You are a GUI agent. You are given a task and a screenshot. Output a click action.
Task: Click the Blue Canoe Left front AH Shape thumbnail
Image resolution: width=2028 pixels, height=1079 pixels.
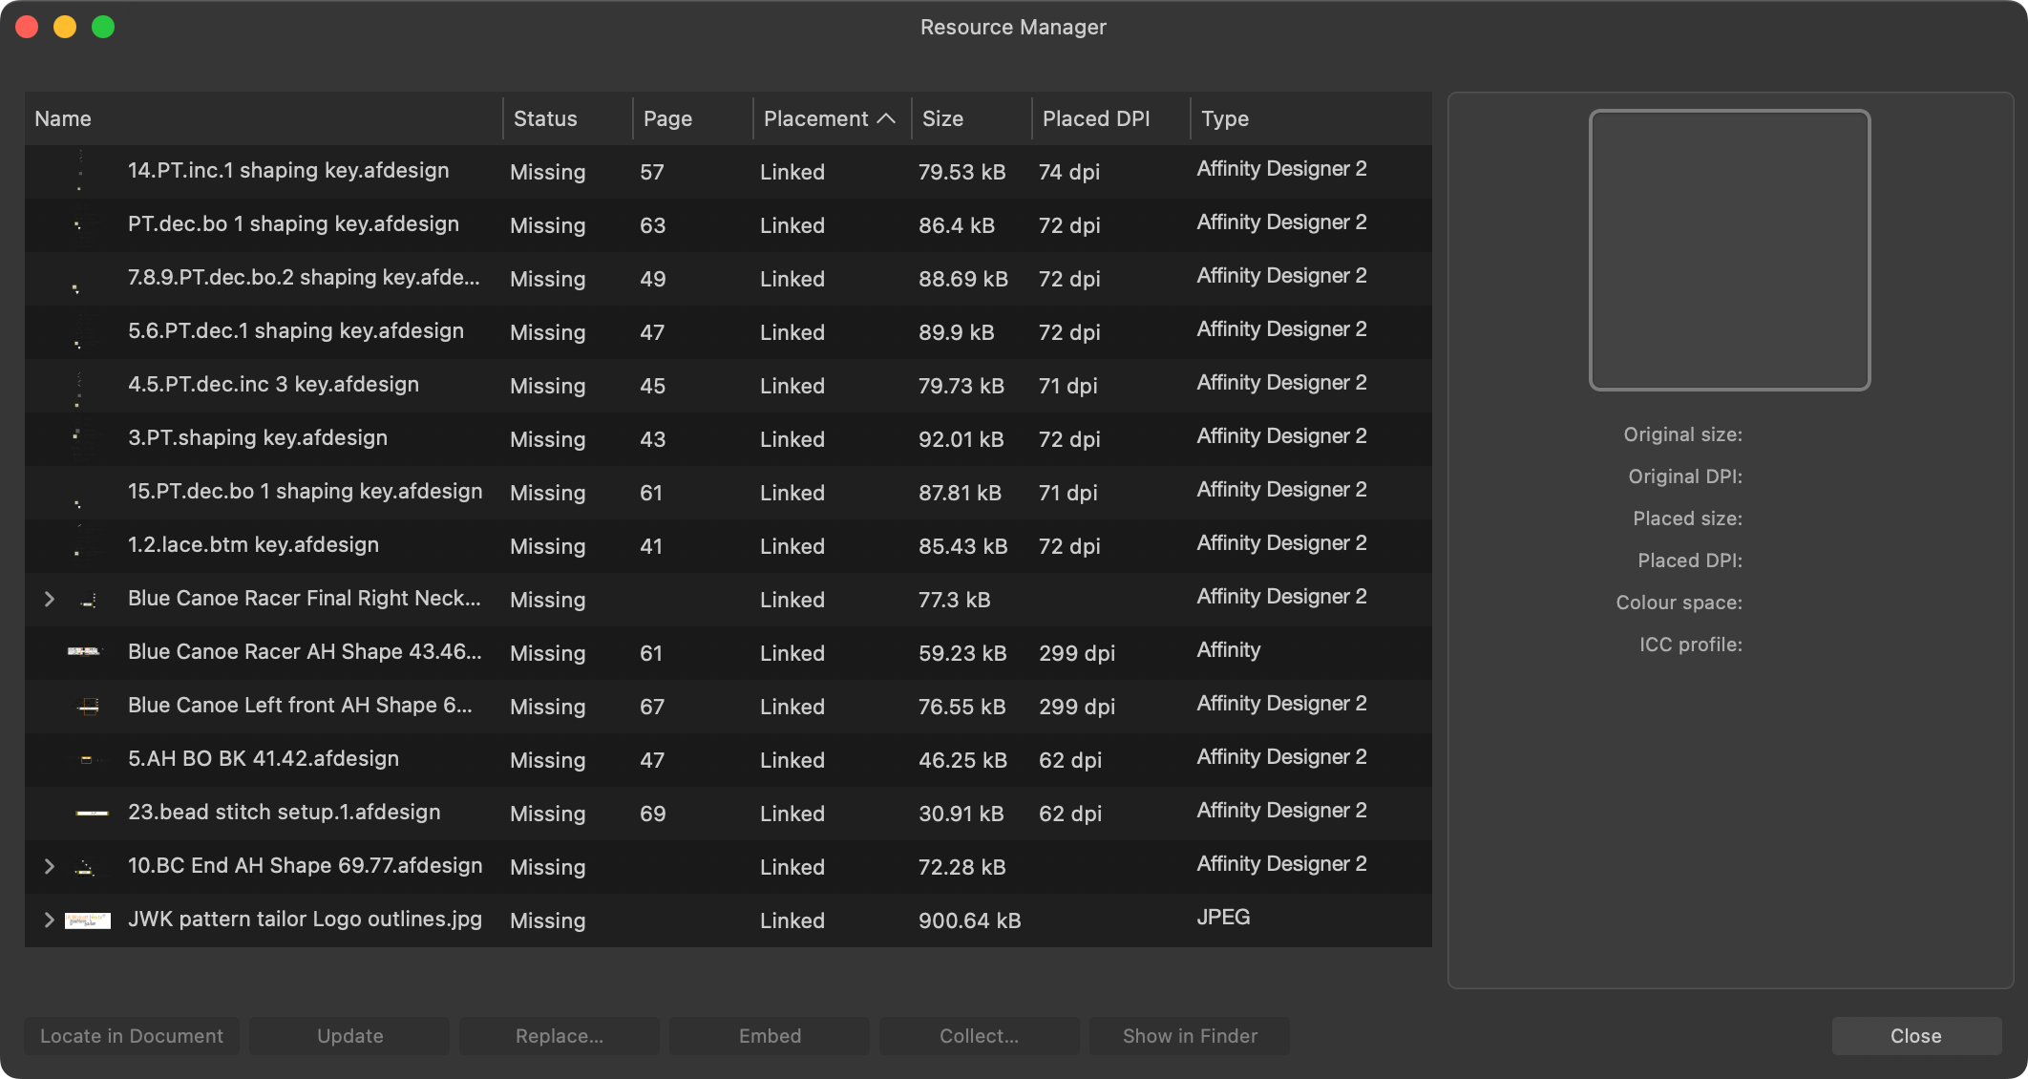click(x=88, y=706)
